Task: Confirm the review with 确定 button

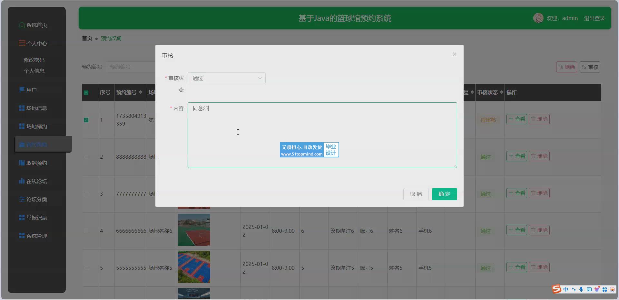Action: [x=444, y=194]
